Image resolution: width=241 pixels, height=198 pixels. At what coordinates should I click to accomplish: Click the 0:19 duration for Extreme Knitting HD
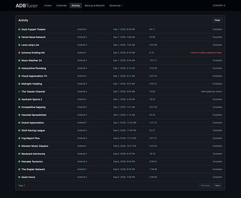(151, 53)
